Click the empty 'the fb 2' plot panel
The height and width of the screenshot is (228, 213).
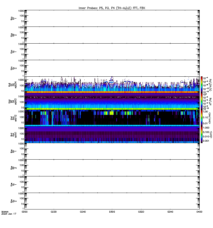[x=112, y=201]
